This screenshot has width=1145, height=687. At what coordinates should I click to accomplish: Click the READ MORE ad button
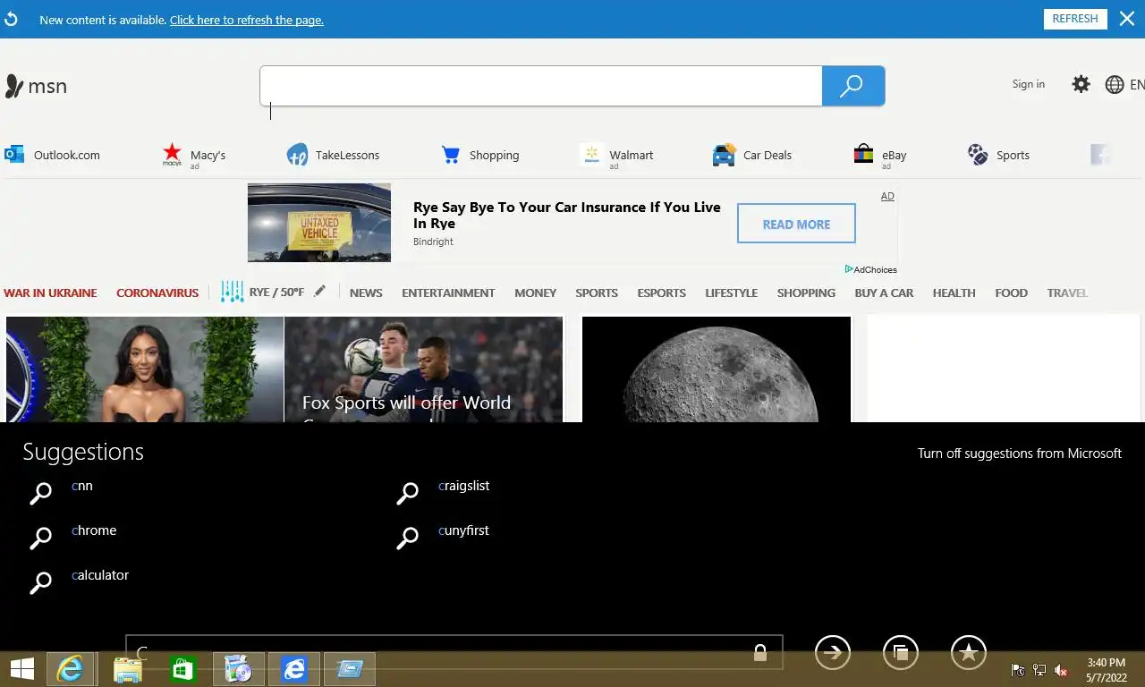tap(796, 224)
